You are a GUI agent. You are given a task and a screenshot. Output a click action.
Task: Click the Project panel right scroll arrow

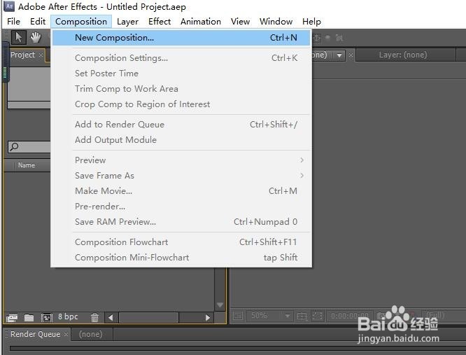tap(208, 317)
